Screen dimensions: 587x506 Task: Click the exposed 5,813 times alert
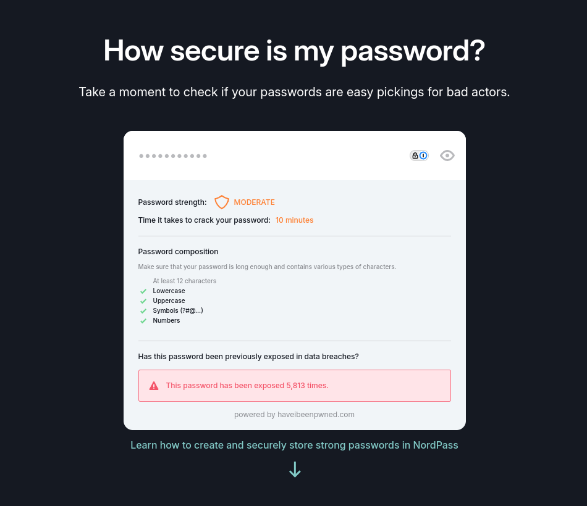[295, 386]
